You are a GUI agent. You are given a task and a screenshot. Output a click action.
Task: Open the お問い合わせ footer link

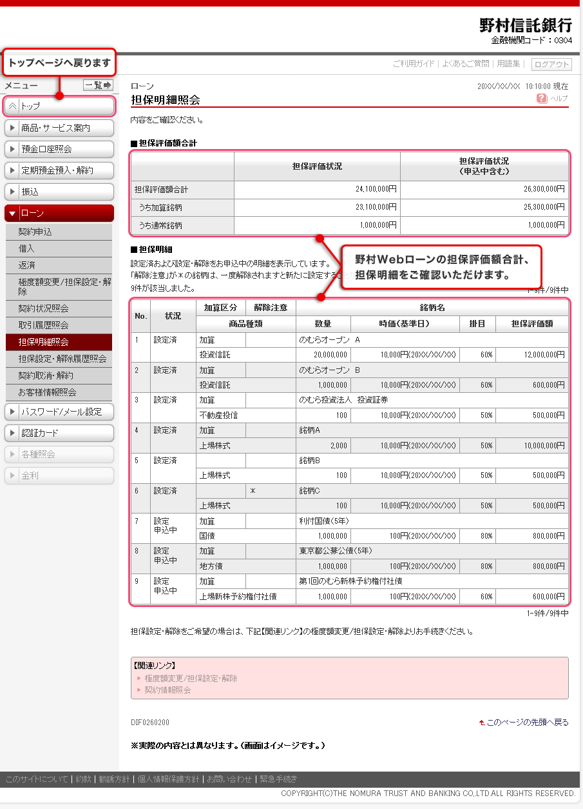pyautogui.click(x=229, y=779)
